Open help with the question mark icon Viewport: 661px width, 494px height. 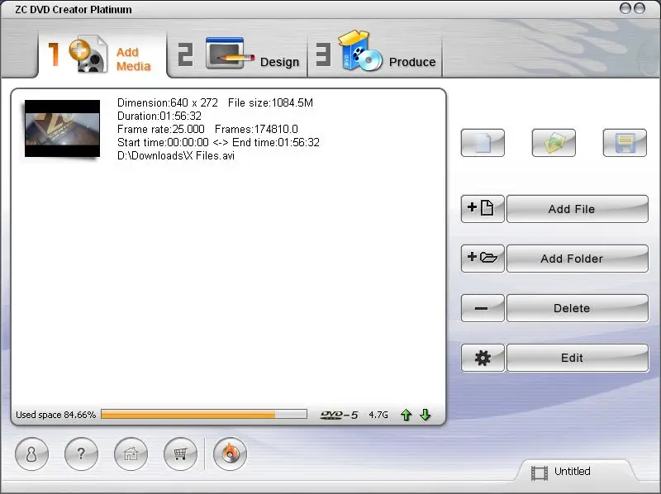pos(81,454)
